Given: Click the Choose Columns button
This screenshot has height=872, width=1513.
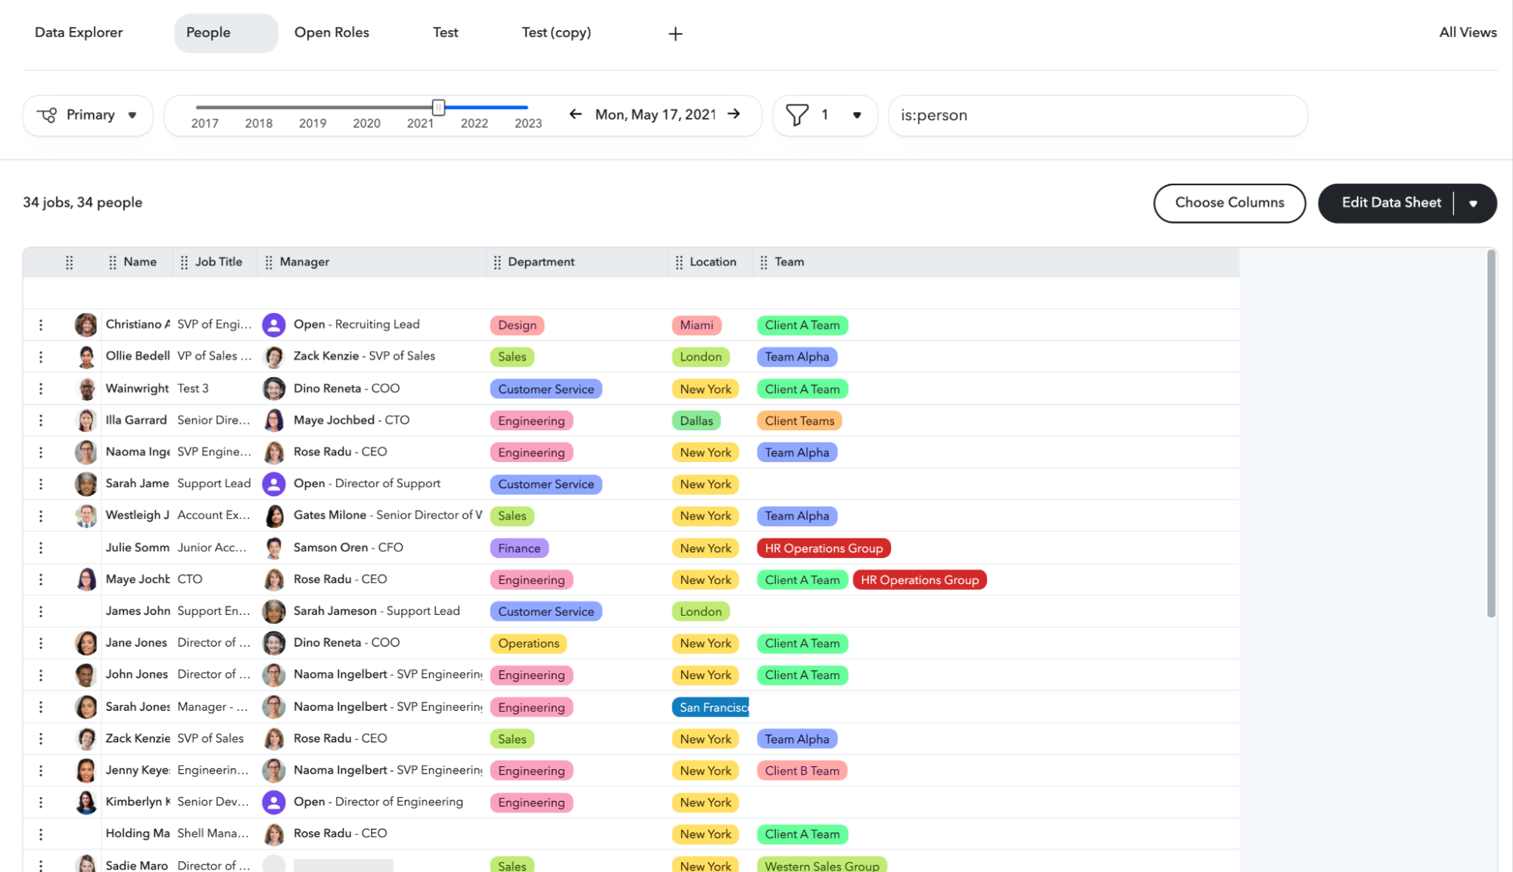Looking at the screenshot, I should [x=1229, y=203].
